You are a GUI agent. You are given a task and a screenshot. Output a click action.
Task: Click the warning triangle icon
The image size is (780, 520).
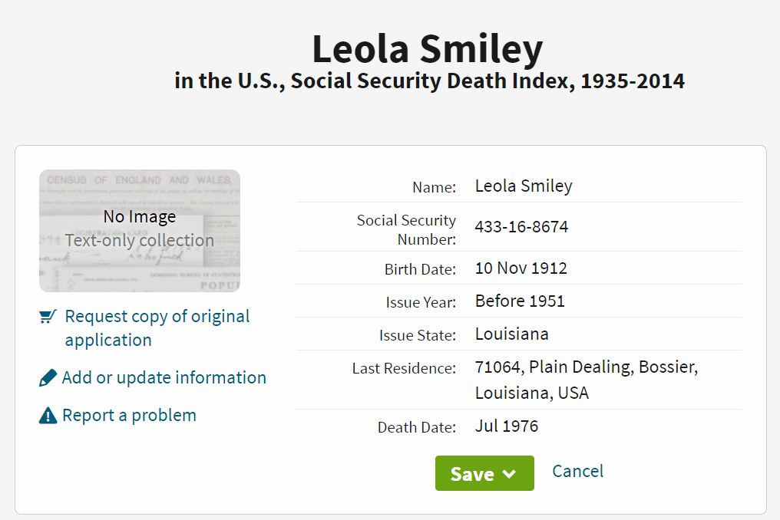(48, 416)
